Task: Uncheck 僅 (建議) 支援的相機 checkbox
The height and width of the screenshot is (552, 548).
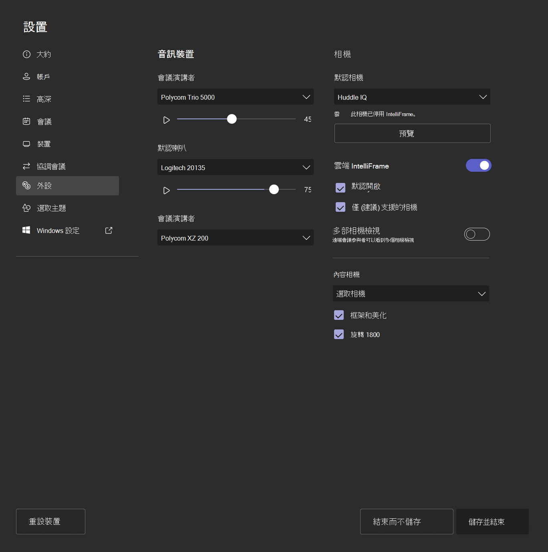Action: (340, 207)
